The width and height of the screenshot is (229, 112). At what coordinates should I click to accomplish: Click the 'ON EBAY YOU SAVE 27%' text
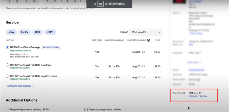click(20, 51)
